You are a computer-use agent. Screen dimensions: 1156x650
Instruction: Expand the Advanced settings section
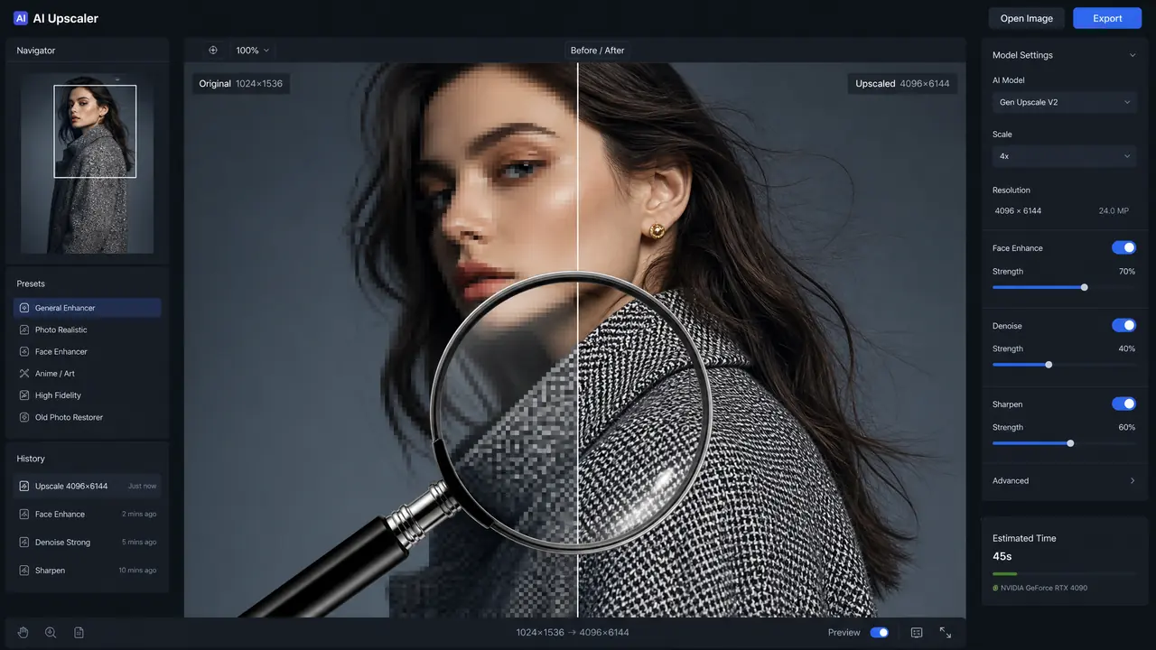pos(1064,480)
